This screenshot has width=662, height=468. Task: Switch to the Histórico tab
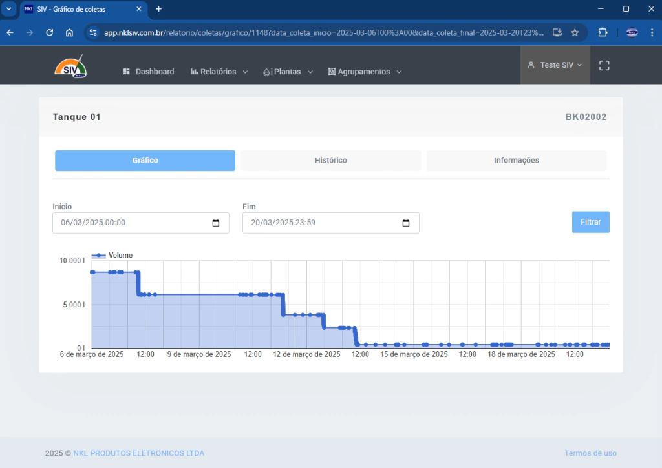(330, 161)
